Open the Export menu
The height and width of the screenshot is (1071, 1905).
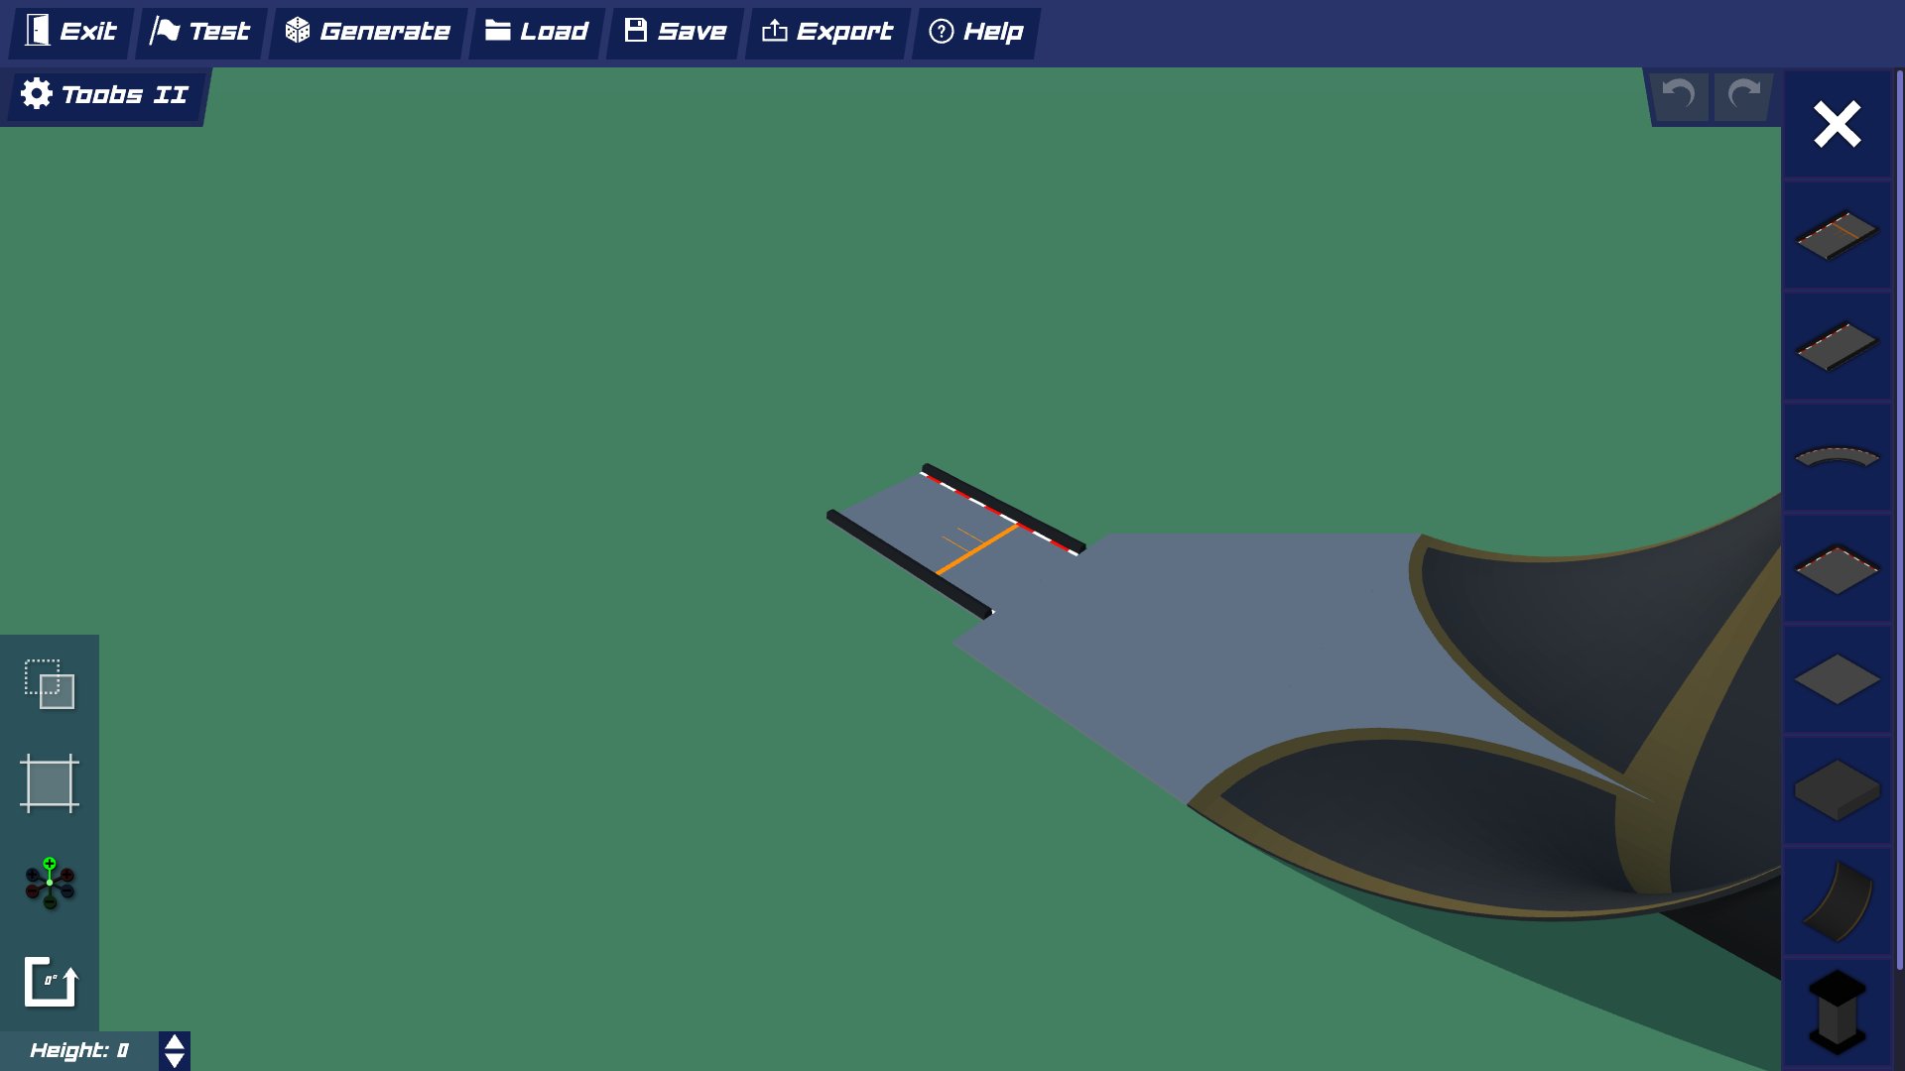tap(827, 32)
